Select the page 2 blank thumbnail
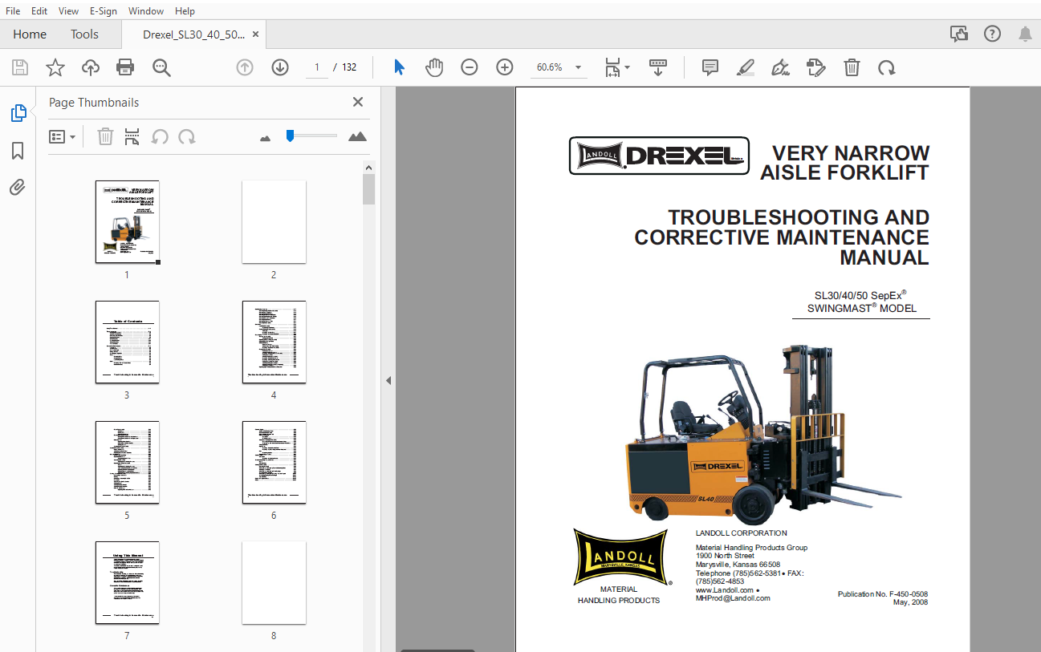Screen dimensions: 1041x652 274,221
